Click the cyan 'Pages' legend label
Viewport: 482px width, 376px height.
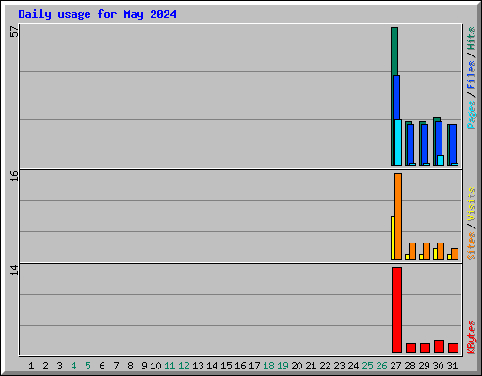click(x=471, y=115)
